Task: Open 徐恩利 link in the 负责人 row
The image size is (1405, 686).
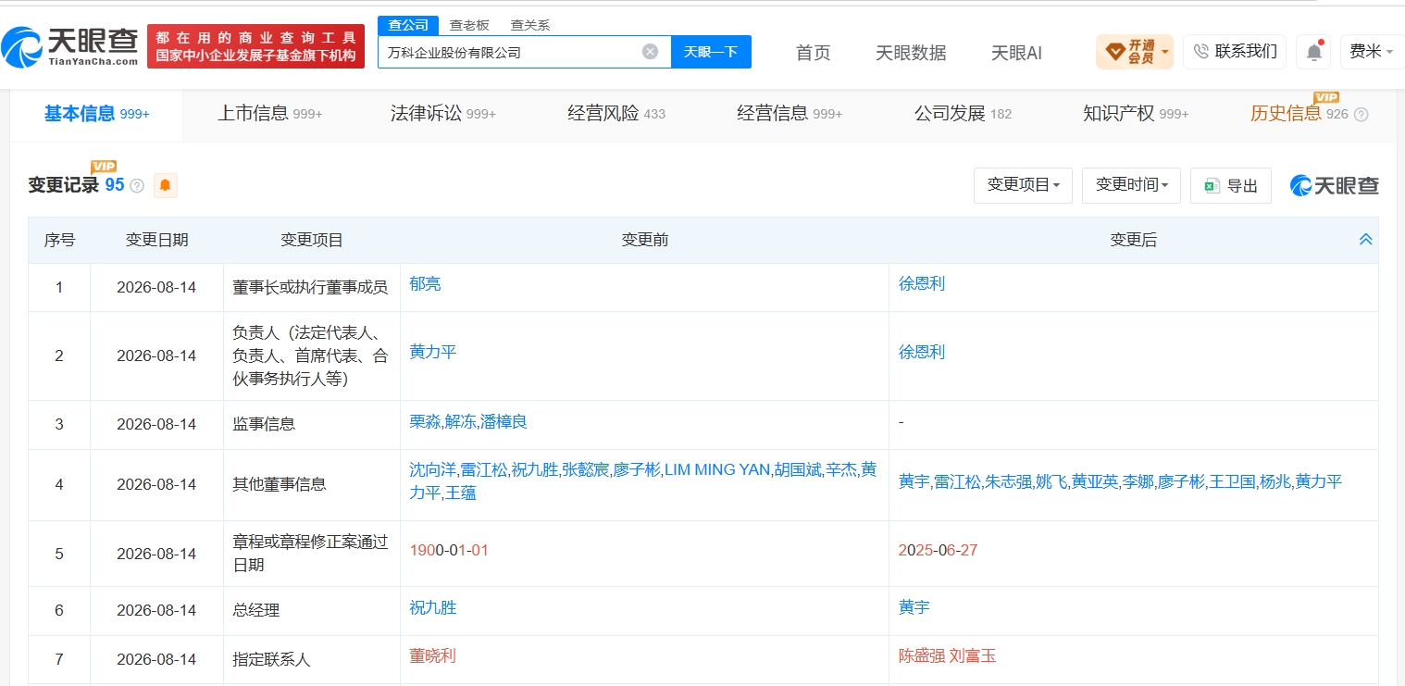Action: (922, 353)
